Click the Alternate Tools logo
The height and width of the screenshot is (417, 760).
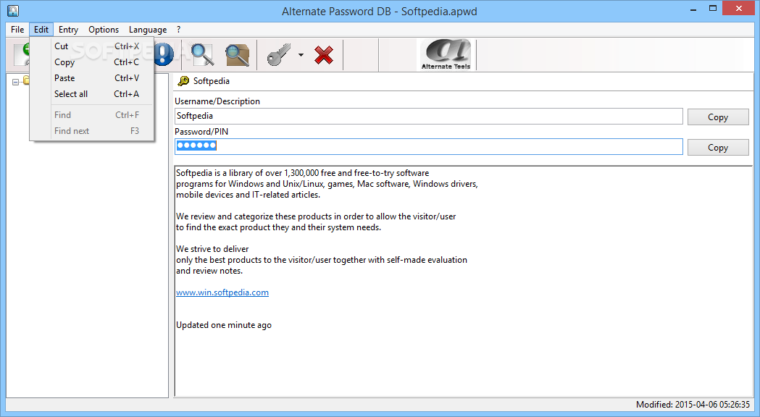[446, 55]
